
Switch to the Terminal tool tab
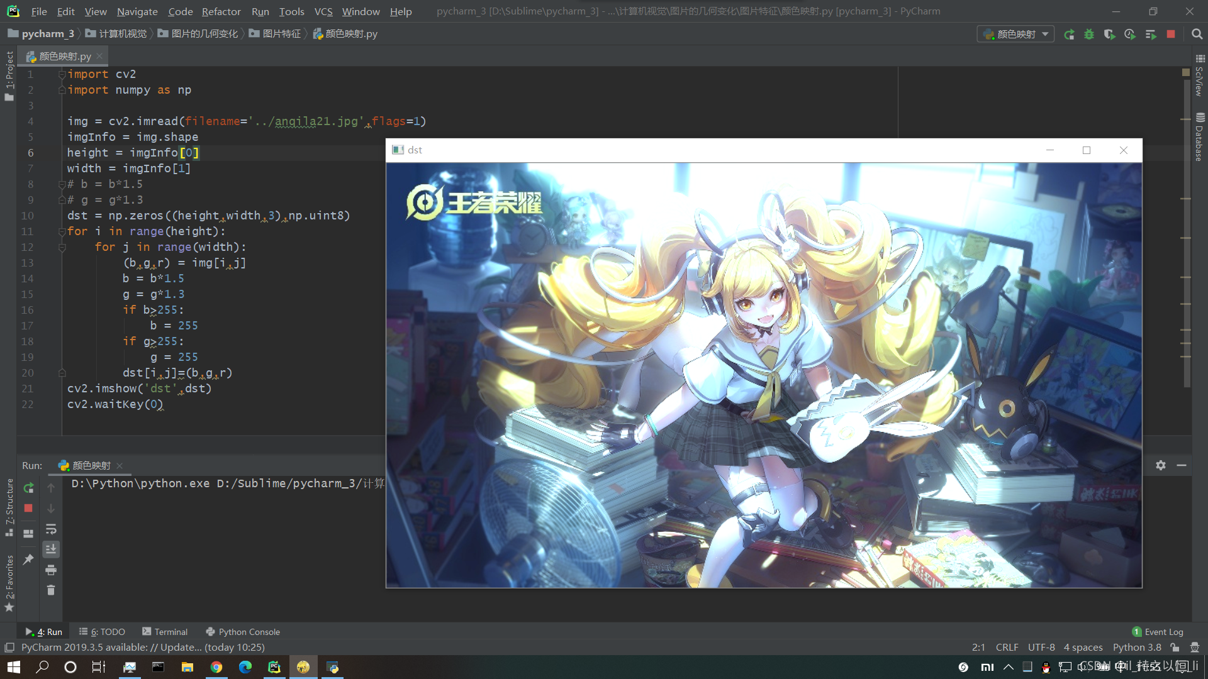pyautogui.click(x=165, y=632)
